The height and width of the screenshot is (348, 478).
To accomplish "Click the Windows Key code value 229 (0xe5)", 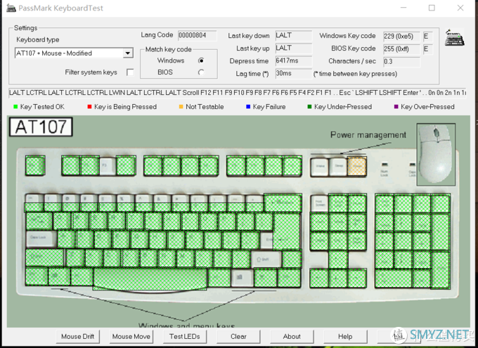I will pyautogui.click(x=401, y=37).
